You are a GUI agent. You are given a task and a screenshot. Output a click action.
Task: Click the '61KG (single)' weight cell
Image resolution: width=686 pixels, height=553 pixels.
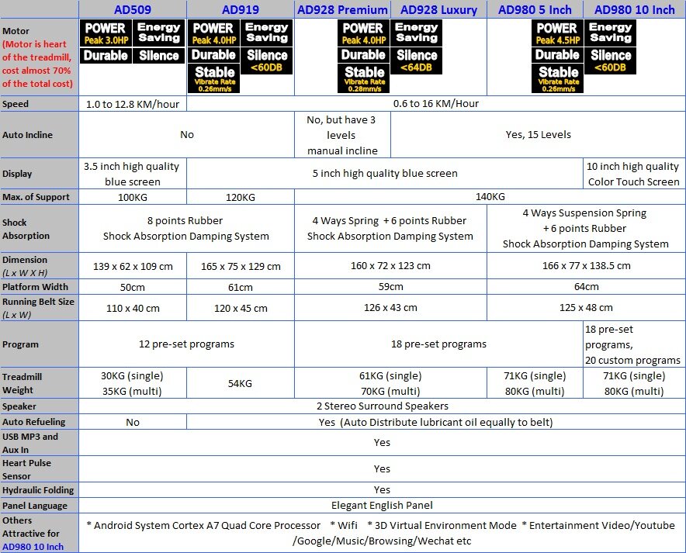(x=390, y=383)
